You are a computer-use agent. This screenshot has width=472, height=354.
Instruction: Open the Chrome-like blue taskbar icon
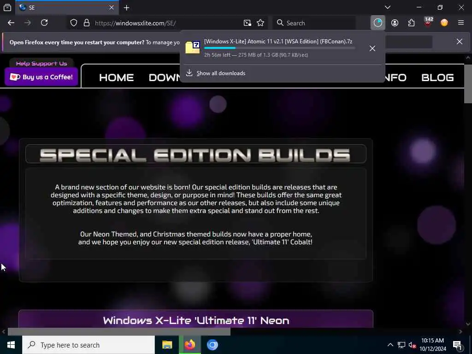click(x=212, y=345)
